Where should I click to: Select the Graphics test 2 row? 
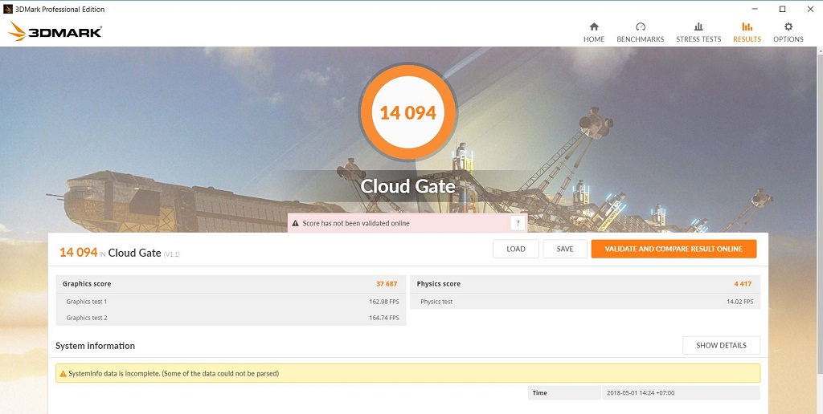231,318
